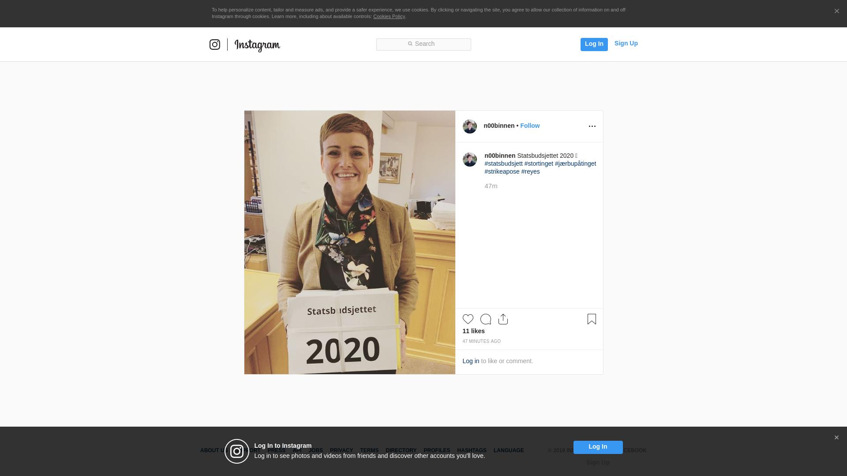
Task: Close the Log In to Instagram banner
Action: pyautogui.click(x=836, y=438)
